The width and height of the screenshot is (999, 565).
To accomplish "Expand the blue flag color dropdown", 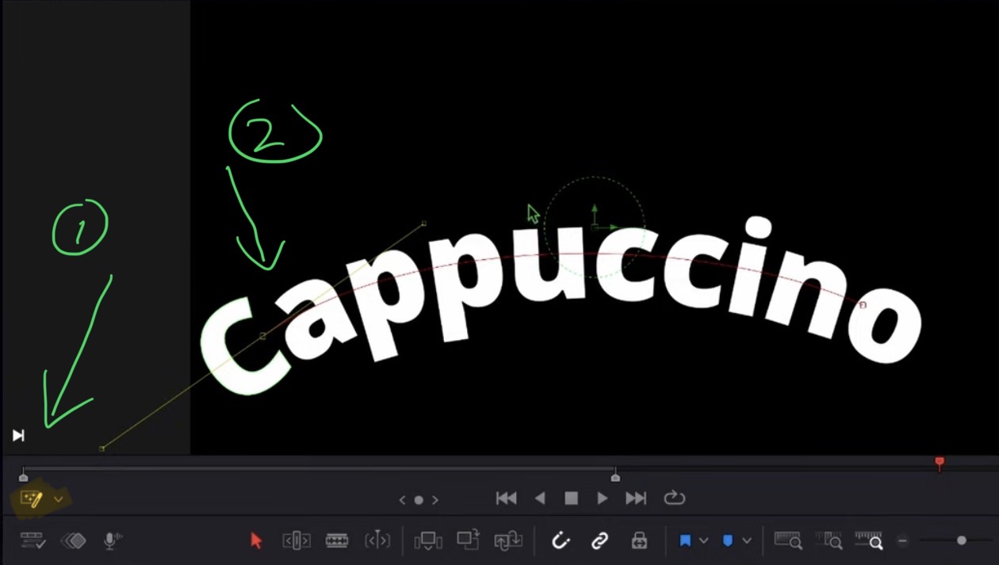I will 703,540.
